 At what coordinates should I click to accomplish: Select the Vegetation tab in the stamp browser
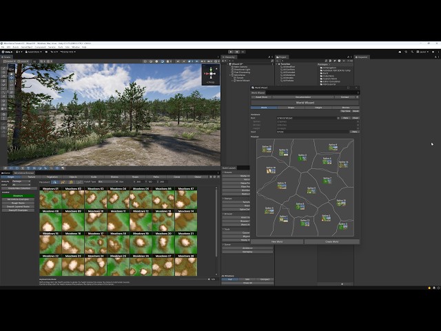(52, 177)
